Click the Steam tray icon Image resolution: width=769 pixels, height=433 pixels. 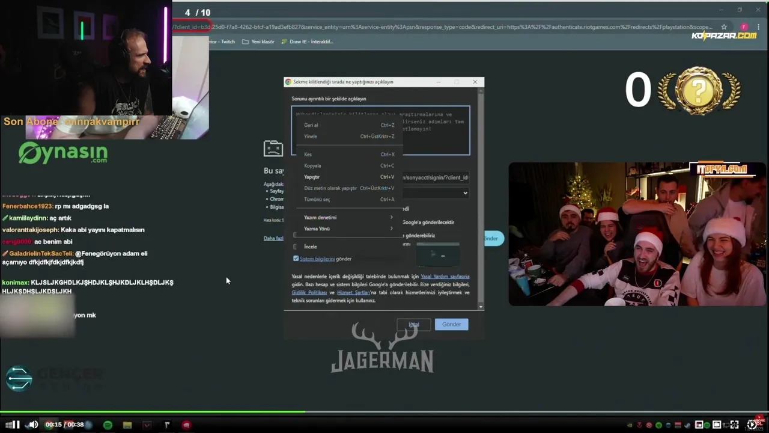pyautogui.click(x=688, y=425)
